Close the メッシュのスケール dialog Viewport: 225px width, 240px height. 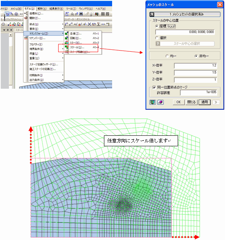[220, 5]
